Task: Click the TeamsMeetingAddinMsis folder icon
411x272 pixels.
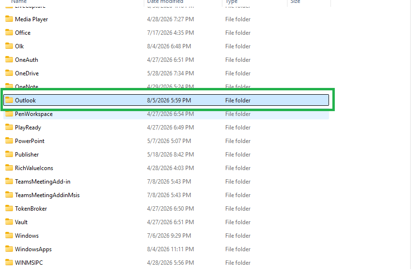Action: [9, 195]
